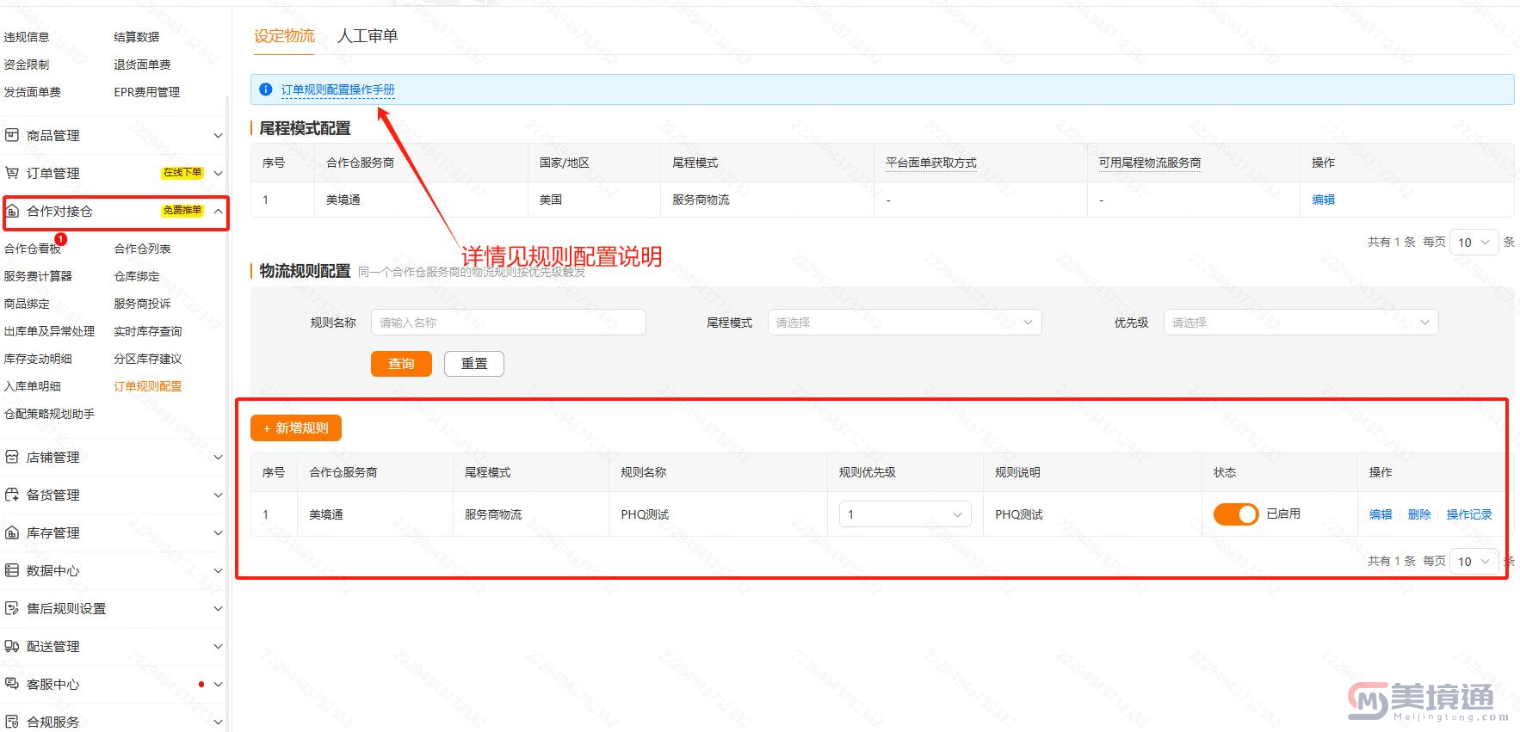This screenshot has width=1520, height=732.
Task: Click the 备货管理 icon
Action: pos(12,495)
